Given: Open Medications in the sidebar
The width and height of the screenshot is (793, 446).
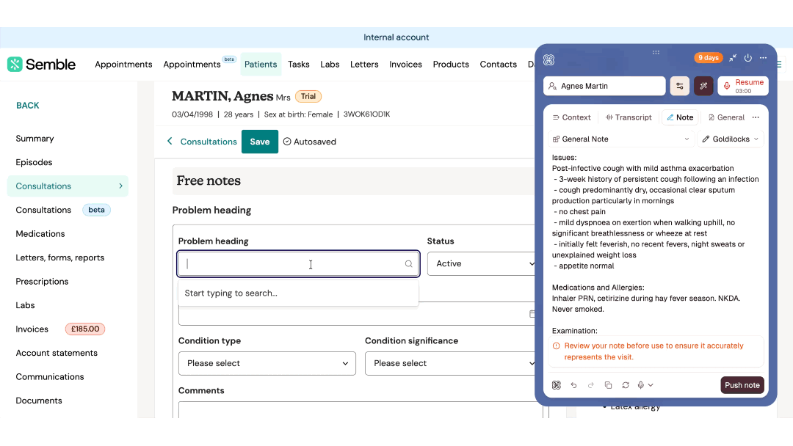Looking at the screenshot, I should (x=40, y=234).
